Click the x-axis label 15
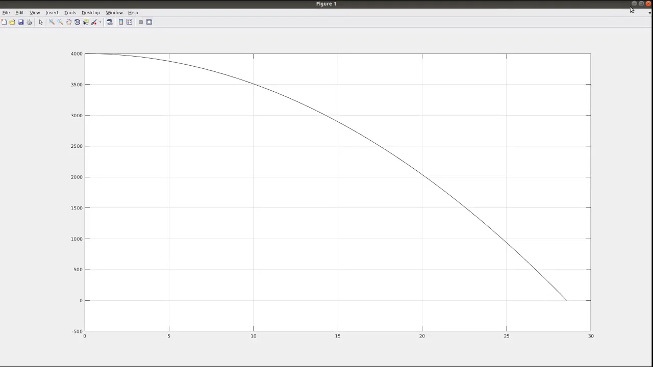 (x=338, y=336)
